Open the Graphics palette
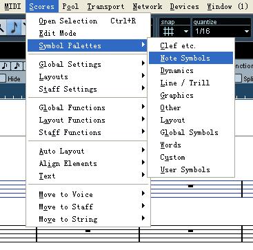 point(191,95)
